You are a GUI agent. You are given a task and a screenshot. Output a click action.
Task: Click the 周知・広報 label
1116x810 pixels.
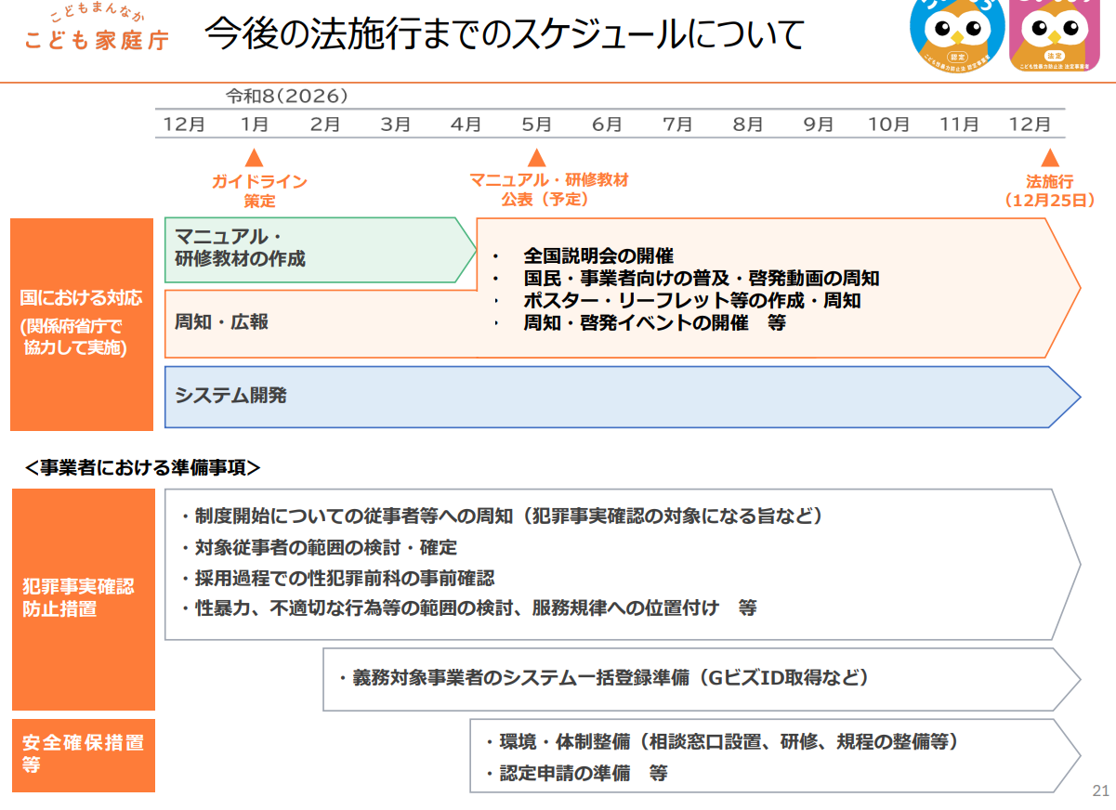point(221,321)
